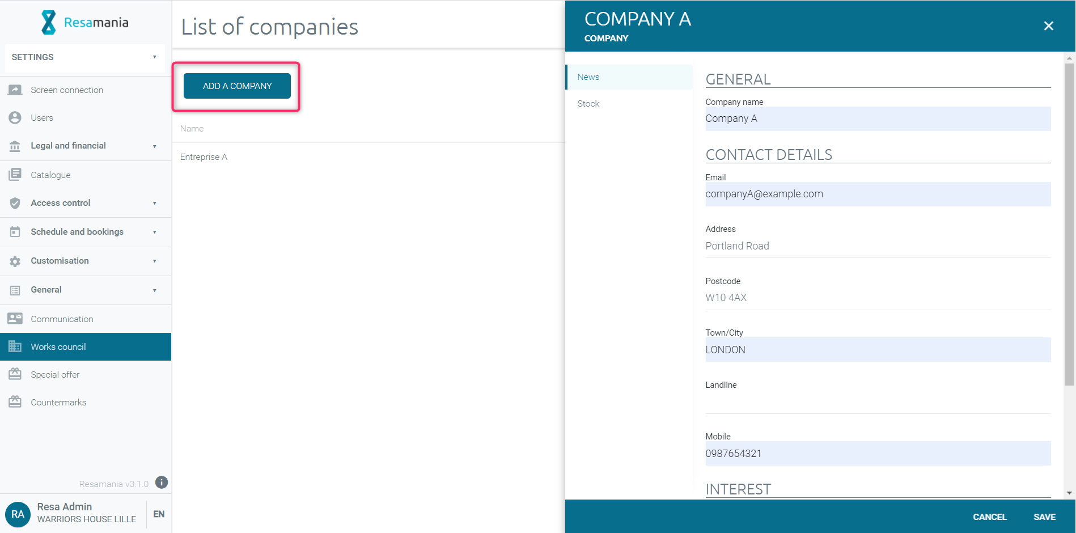Open the SETTINGS dropdown selector

(84, 57)
